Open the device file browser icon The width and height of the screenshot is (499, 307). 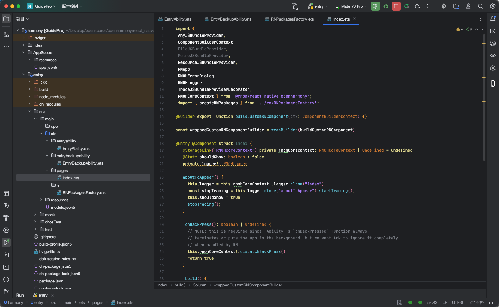coord(456,6)
